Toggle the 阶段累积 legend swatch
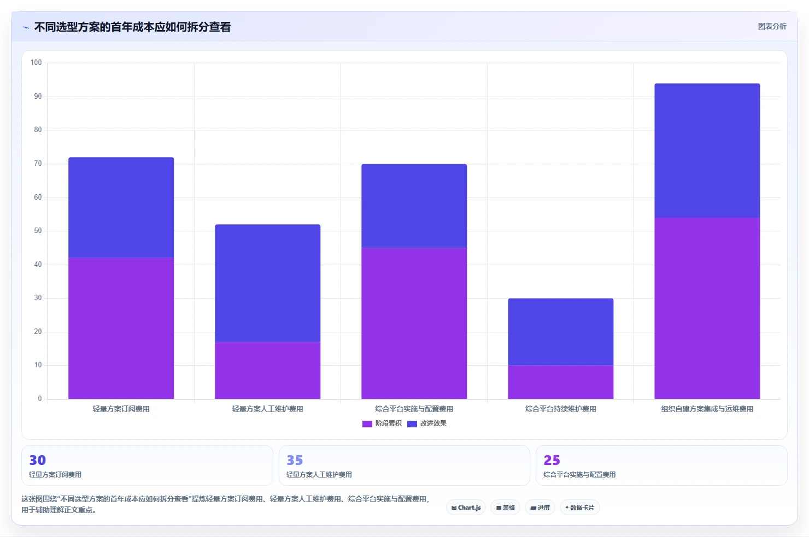 click(x=367, y=423)
